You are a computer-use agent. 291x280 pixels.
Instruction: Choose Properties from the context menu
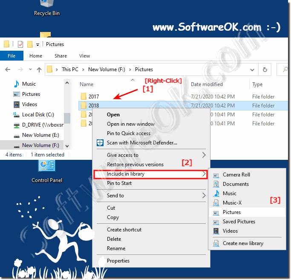151,261
